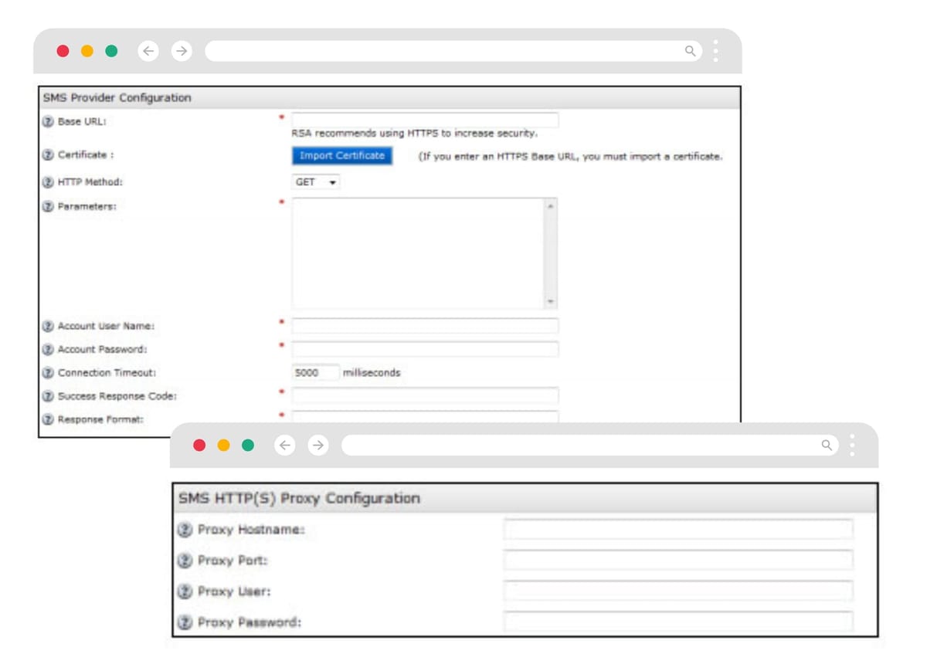Click the Parameters scrollbar down arrow

(550, 302)
